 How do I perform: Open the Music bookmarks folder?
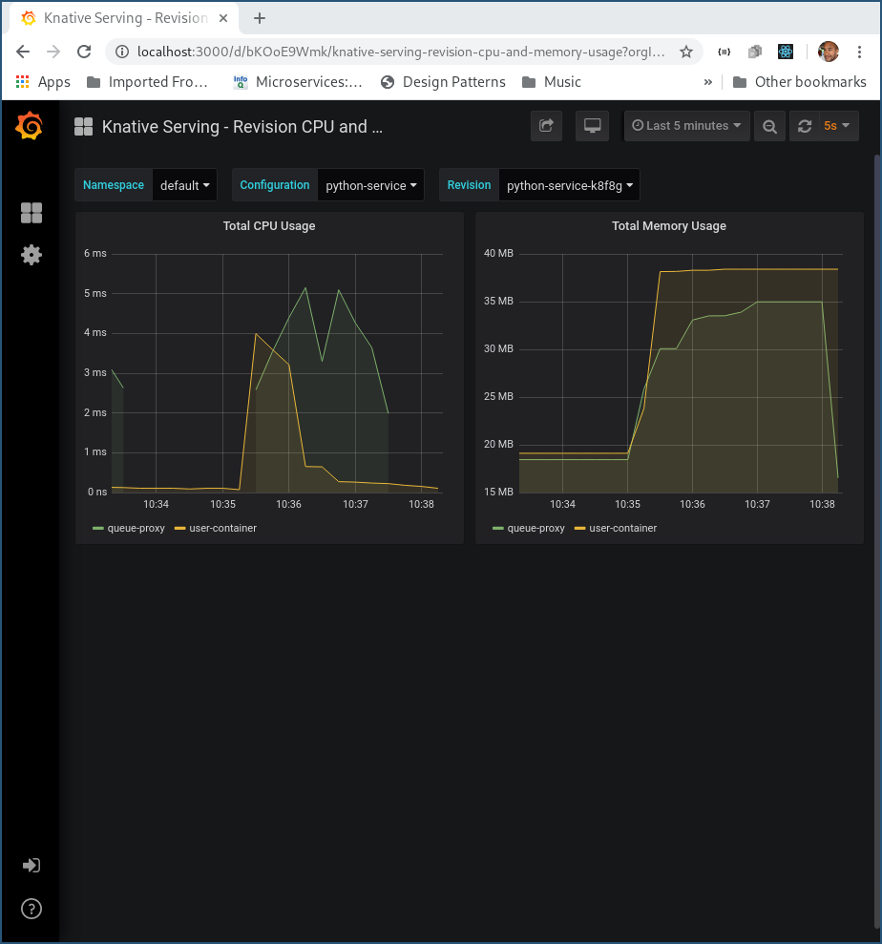pos(552,82)
